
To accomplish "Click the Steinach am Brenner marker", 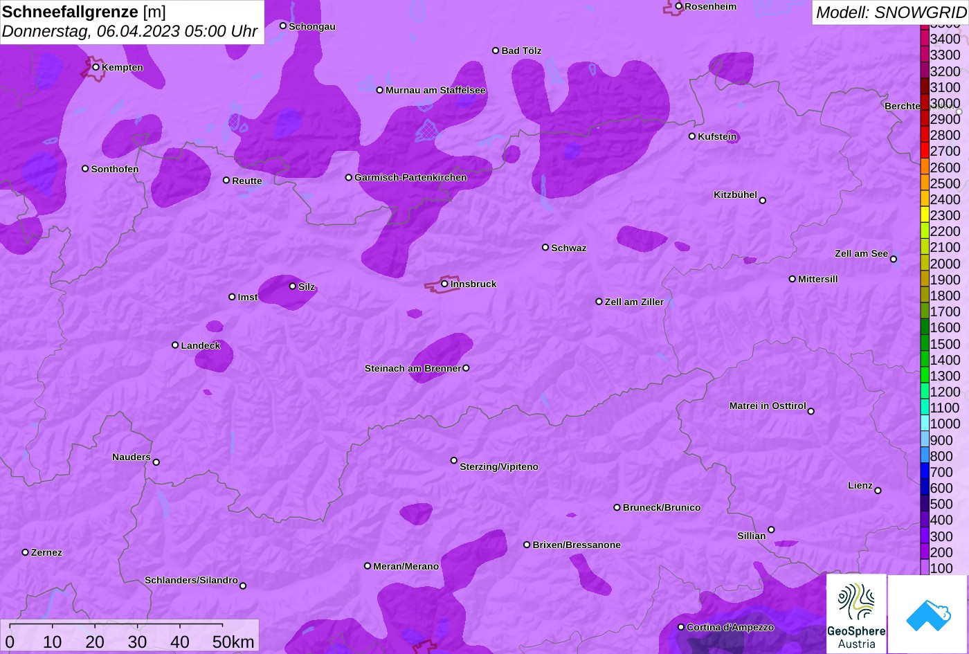I will pos(466,368).
